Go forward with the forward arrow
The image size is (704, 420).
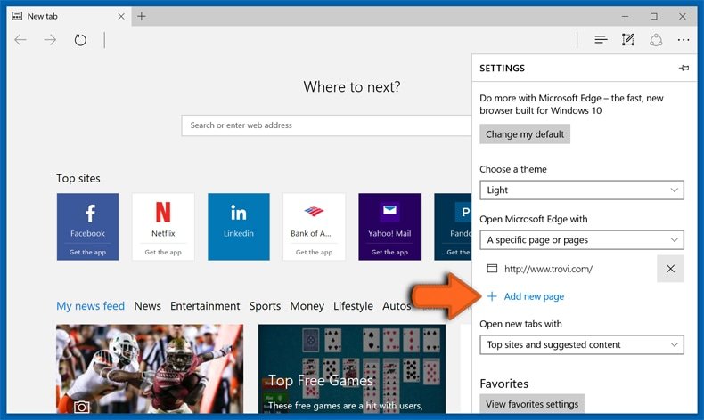pyautogui.click(x=50, y=40)
